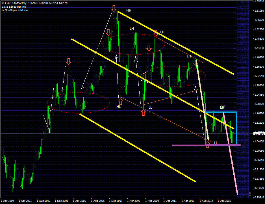Click the down arrow beside the right LH label

pyautogui.click(x=156, y=33)
